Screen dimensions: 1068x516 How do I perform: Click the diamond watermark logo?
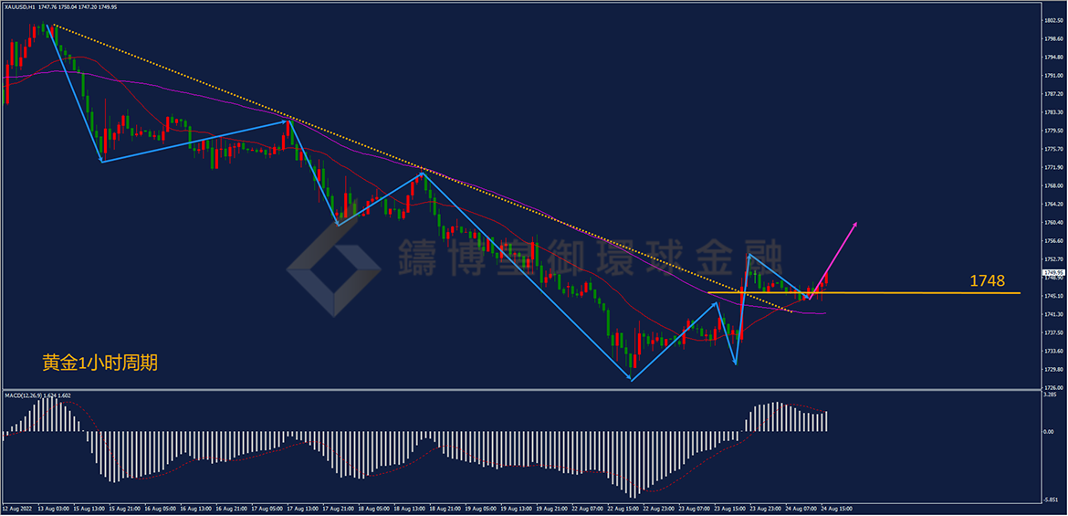click(333, 267)
